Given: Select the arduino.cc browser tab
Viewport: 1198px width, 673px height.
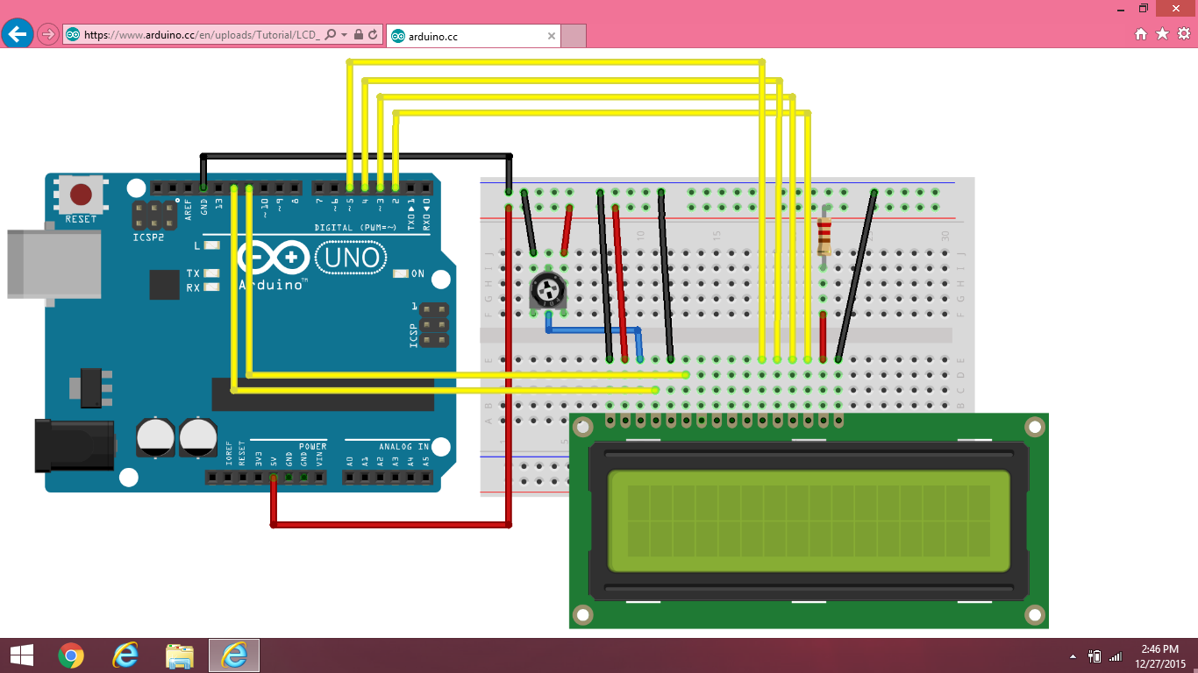Looking at the screenshot, I should pos(474,36).
